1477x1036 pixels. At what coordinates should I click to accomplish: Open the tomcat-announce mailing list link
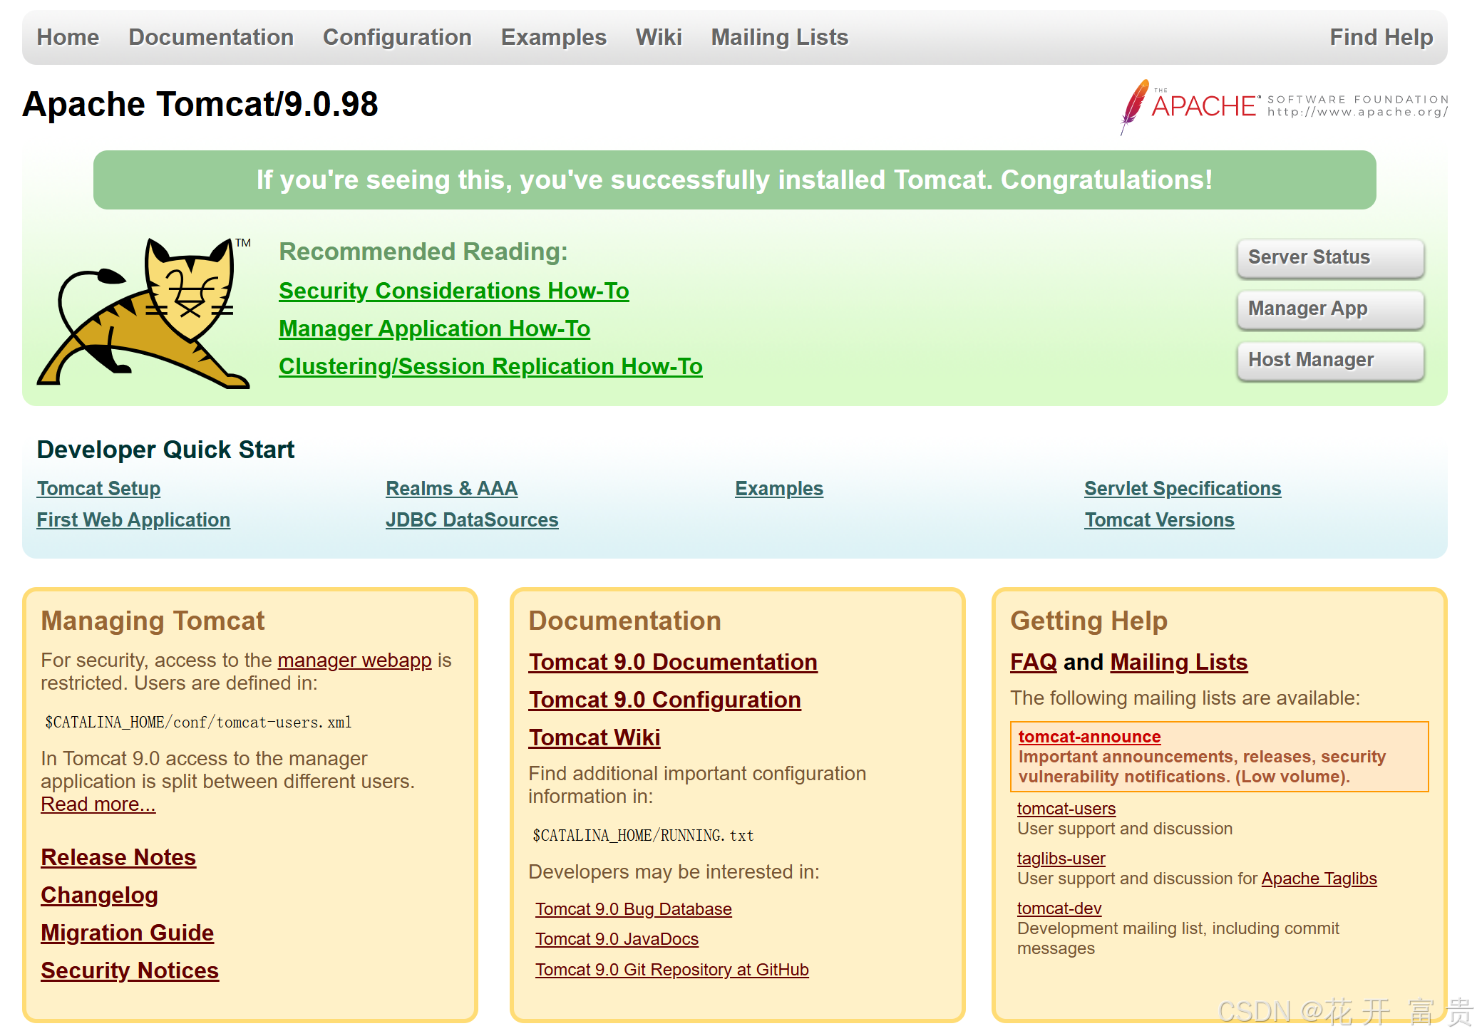pyautogui.click(x=1089, y=737)
